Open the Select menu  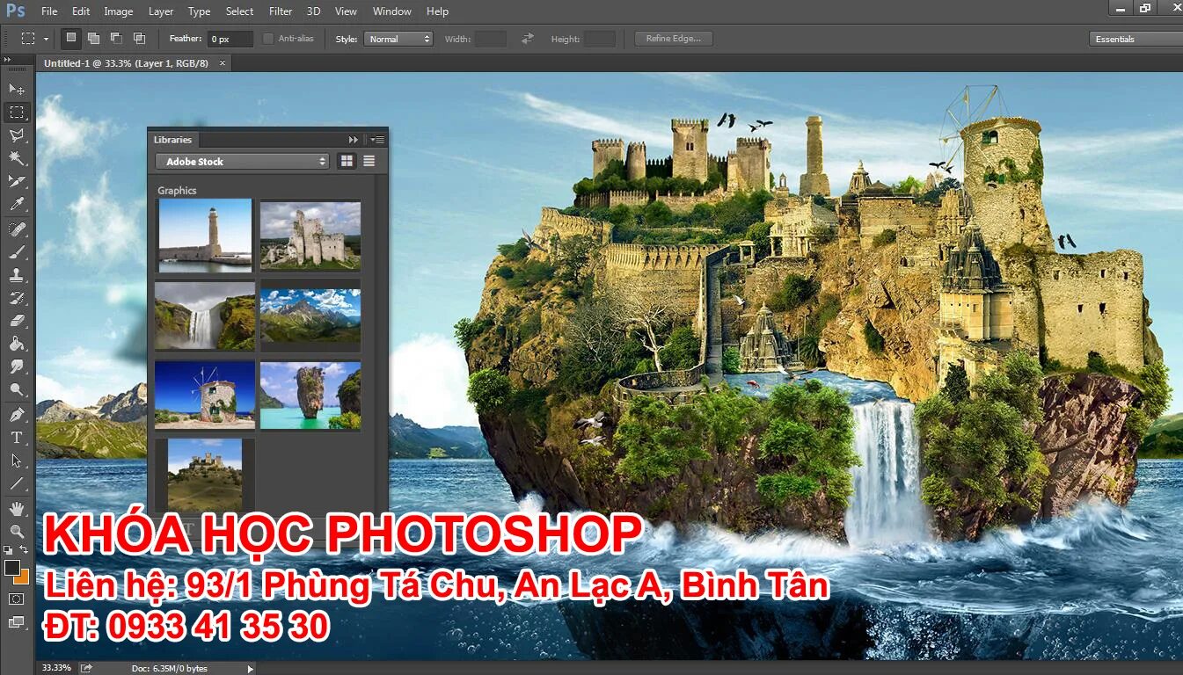coord(239,11)
